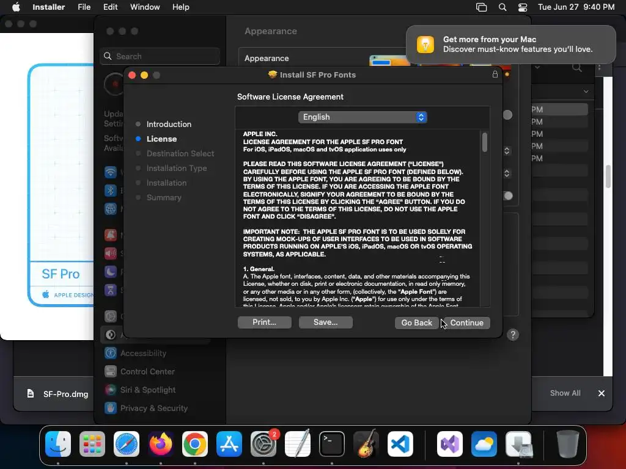Open the English language dropdown
This screenshot has width=626, height=469.
[363, 117]
